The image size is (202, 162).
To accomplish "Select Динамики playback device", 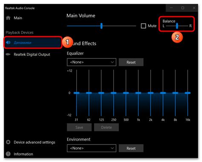I will (x=33, y=43).
